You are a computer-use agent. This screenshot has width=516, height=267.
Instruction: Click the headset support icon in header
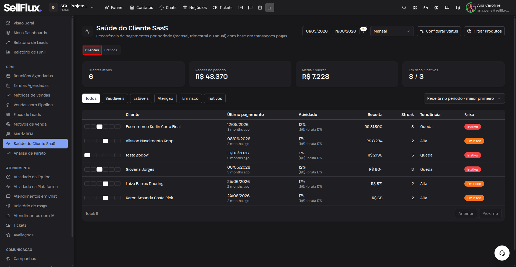(458, 8)
